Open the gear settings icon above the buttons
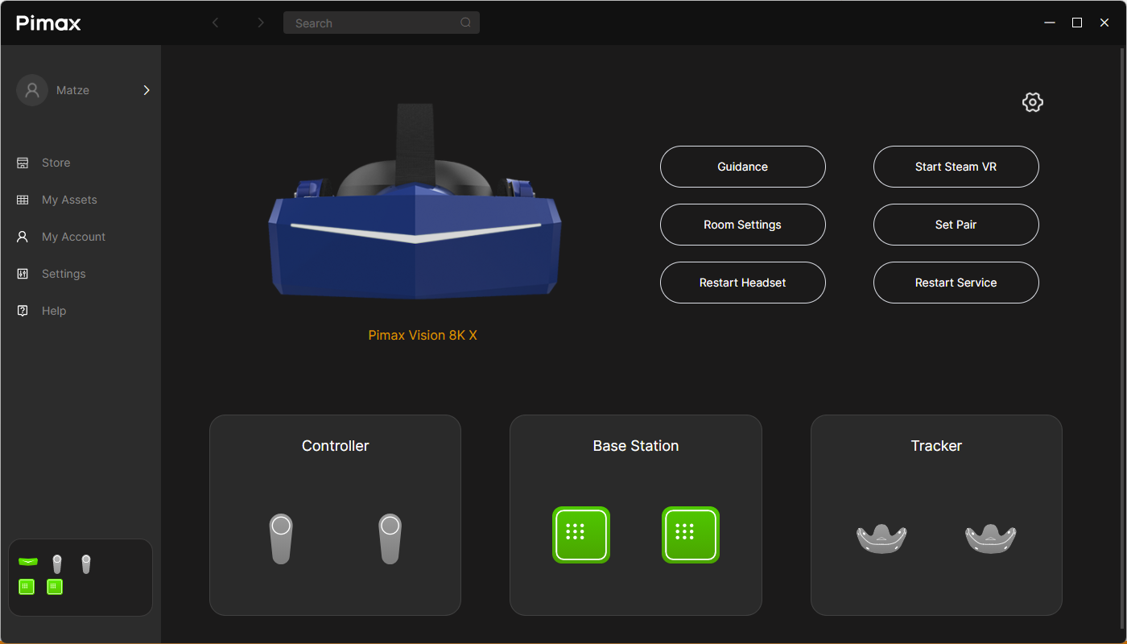This screenshot has height=644, width=1127. point(1032,102)
